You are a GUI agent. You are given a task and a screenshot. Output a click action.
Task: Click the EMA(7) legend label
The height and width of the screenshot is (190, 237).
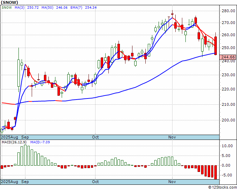(76, 8)
